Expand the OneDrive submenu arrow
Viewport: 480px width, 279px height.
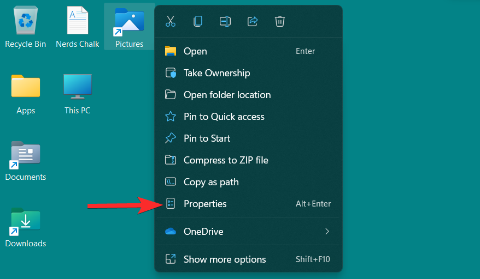(x=327, y=232)
